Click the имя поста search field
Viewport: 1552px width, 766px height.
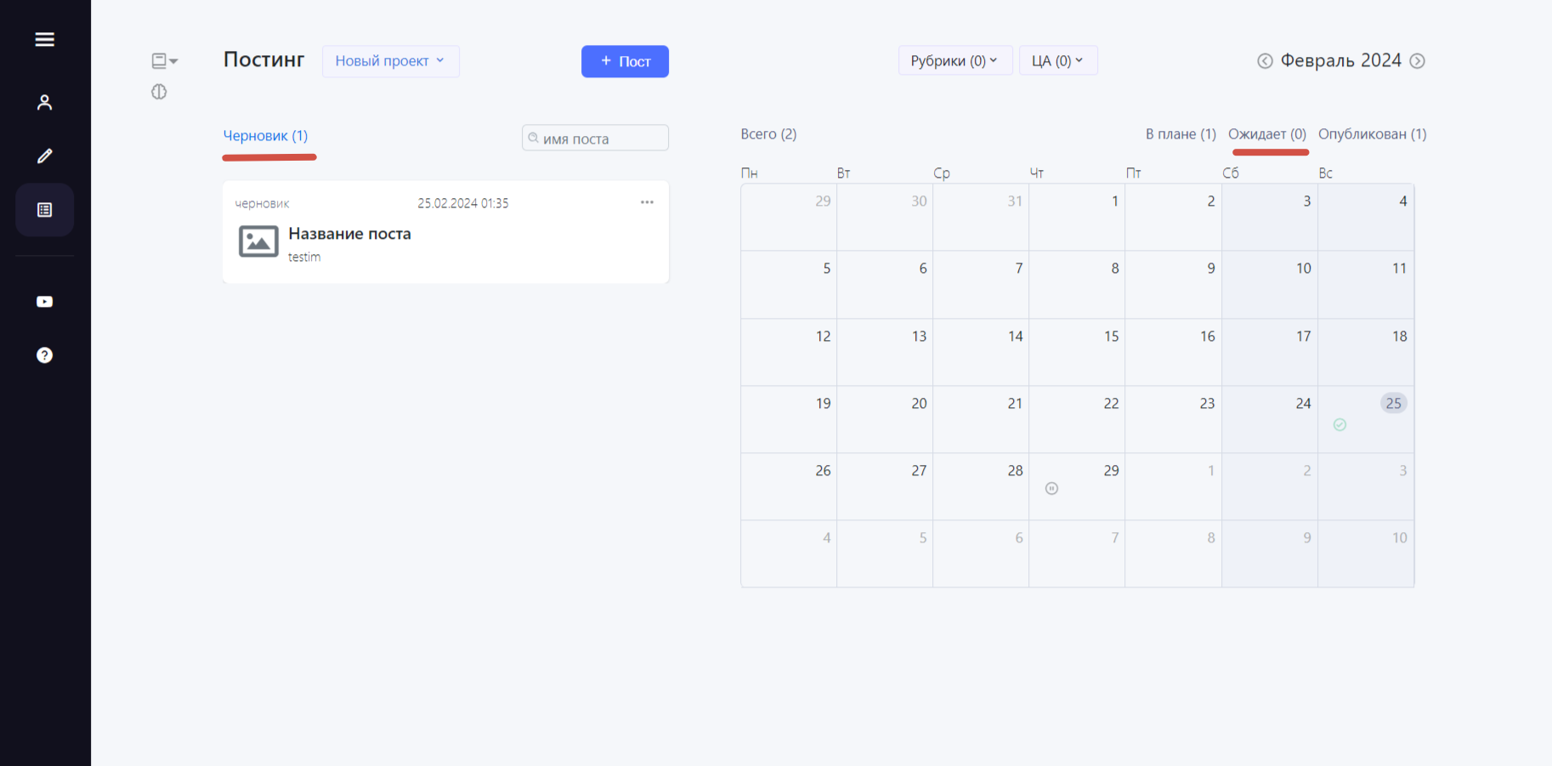(x=595, y=139)
